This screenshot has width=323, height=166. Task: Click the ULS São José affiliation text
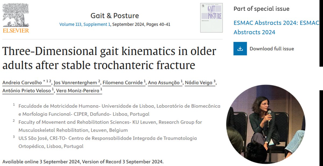point(107,142)
